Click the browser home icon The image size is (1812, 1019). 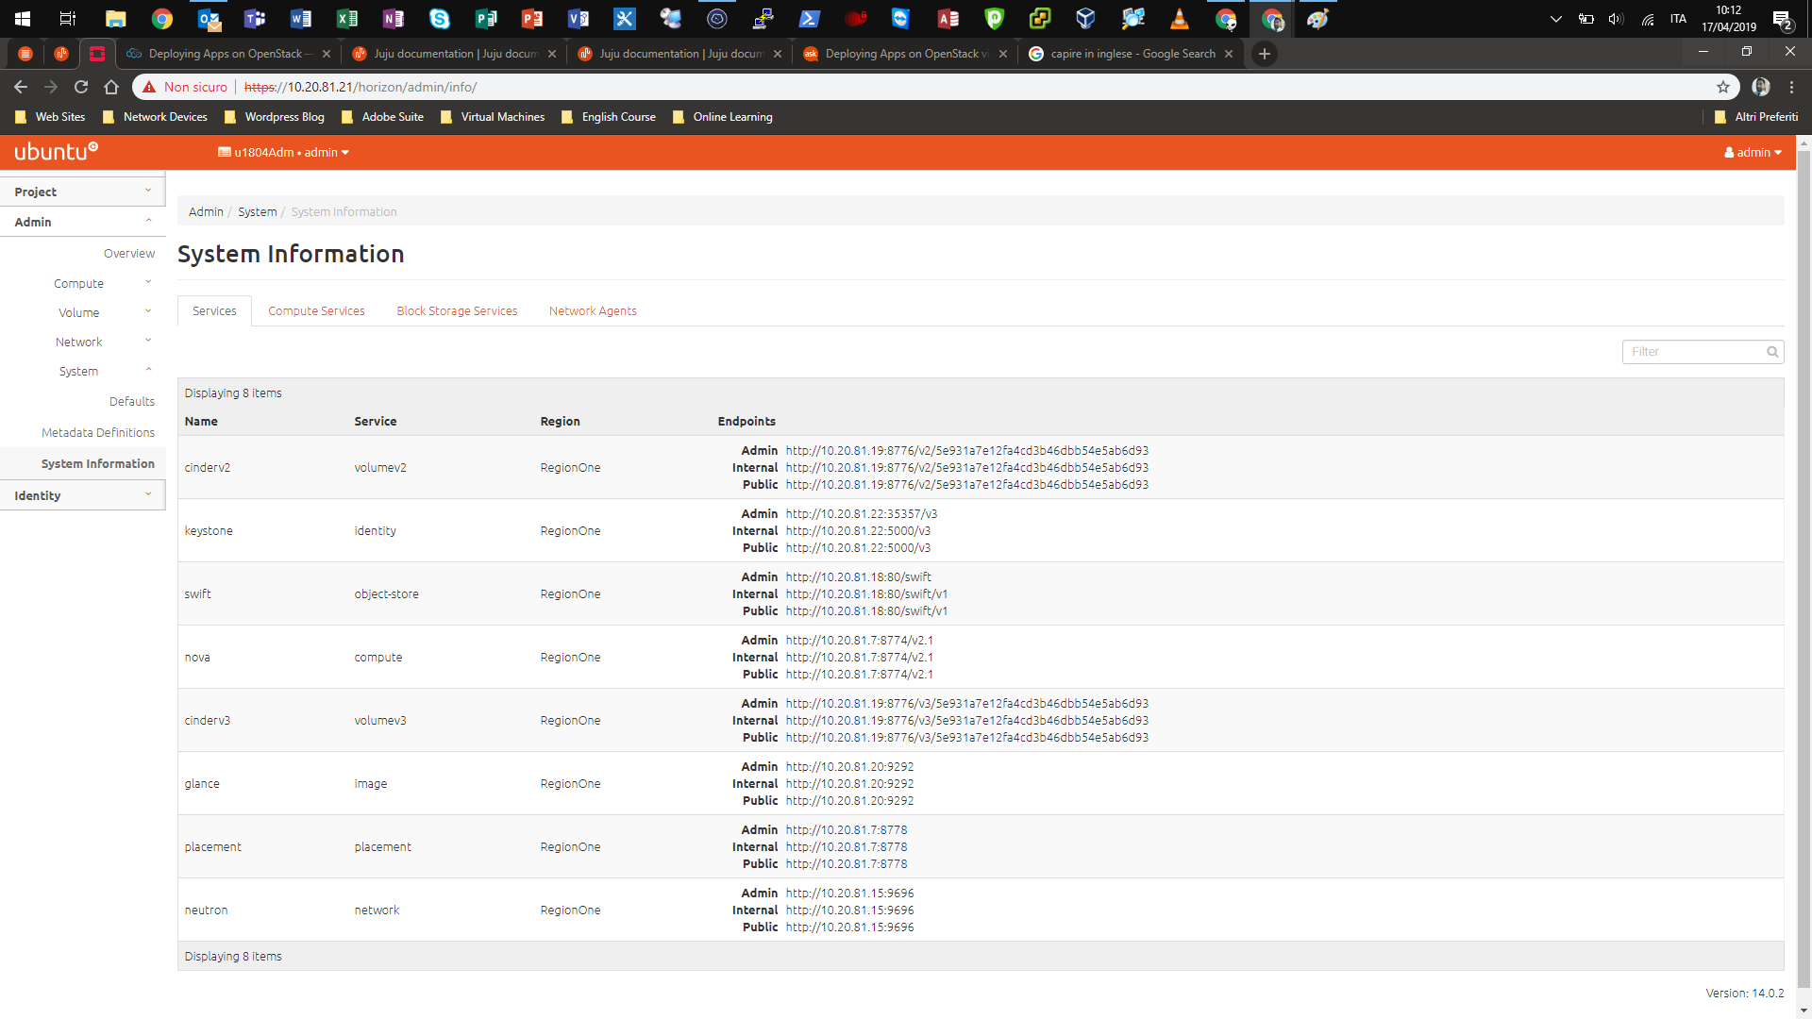111,87
